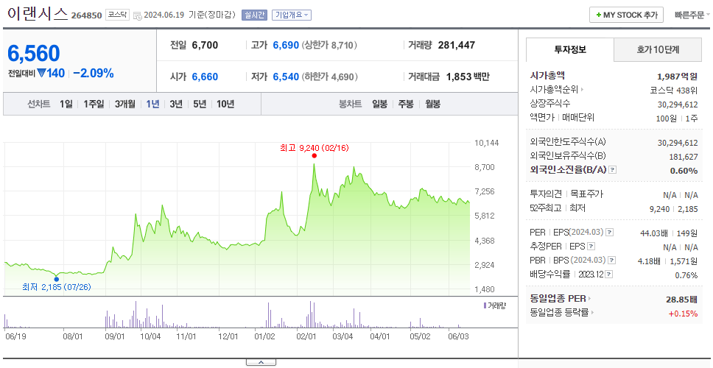713x368 pixels.
Task: Click the +0.15% industry change value
Action: click(683, 313)
